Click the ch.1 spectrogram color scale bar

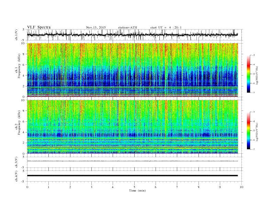tap(249, 74)
